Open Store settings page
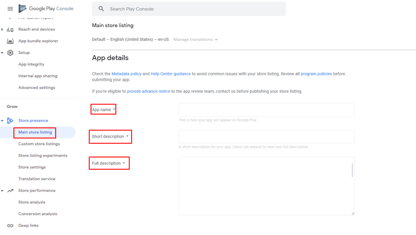 [x=32, y=167]
